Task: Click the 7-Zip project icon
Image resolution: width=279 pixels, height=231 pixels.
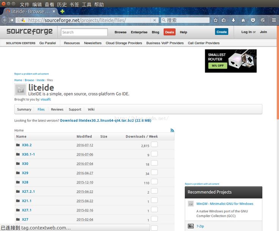Action: (x=191, y=226)
